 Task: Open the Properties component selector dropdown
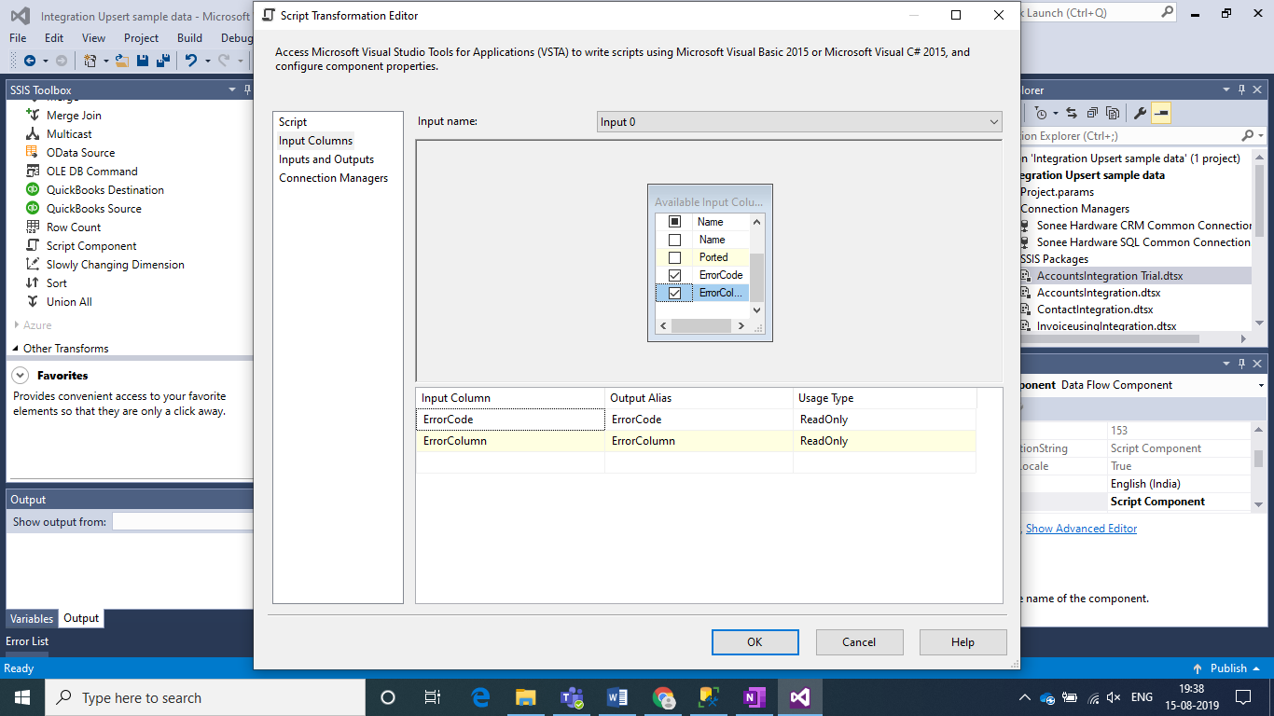pos(1261,385)
